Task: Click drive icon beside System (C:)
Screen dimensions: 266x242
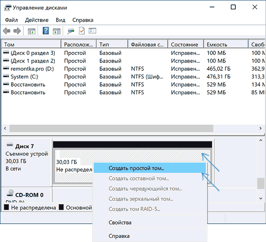Action: coord(6,76)
